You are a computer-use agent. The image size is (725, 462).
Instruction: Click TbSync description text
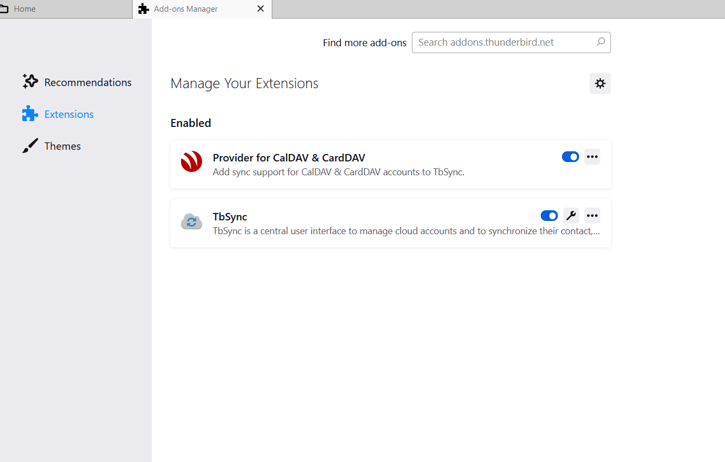(x=407, y=231)
